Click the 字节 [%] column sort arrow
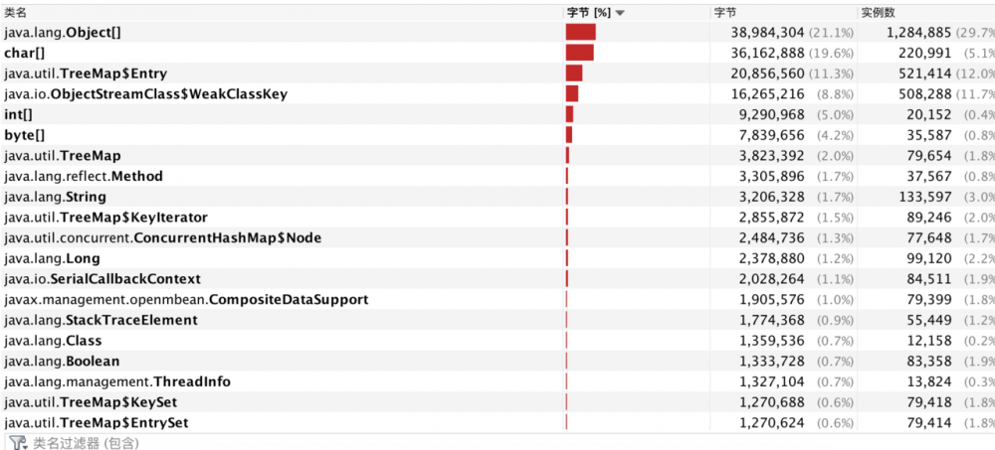Image resolution: width=995 pixels, height=450 pixels. click(620, 13)
